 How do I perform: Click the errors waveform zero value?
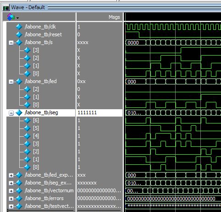pos(171,199)
